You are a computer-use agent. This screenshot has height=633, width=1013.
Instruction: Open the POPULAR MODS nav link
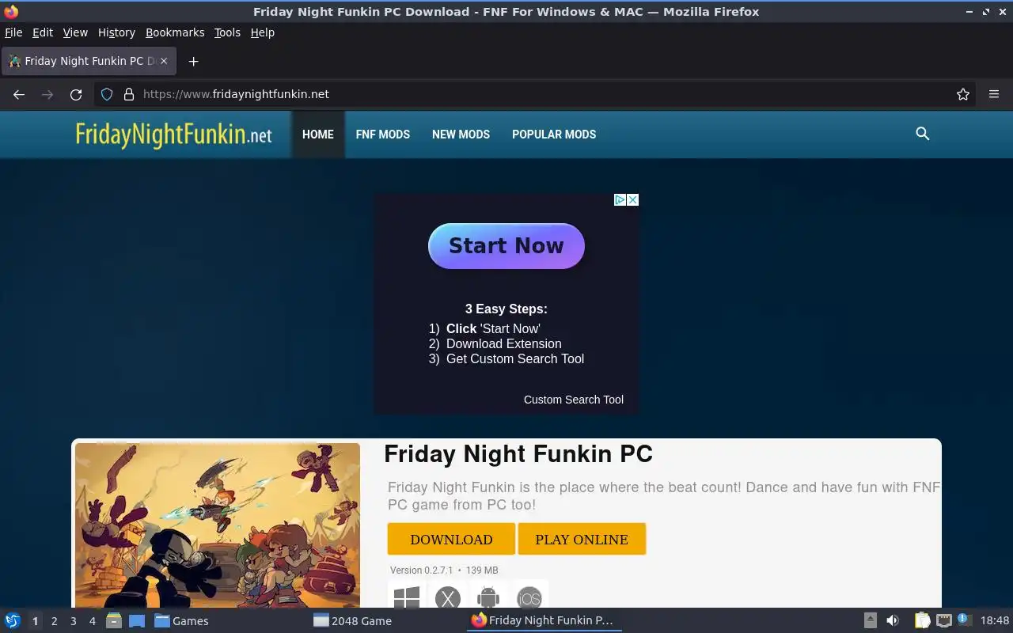[x=554, y=135]
